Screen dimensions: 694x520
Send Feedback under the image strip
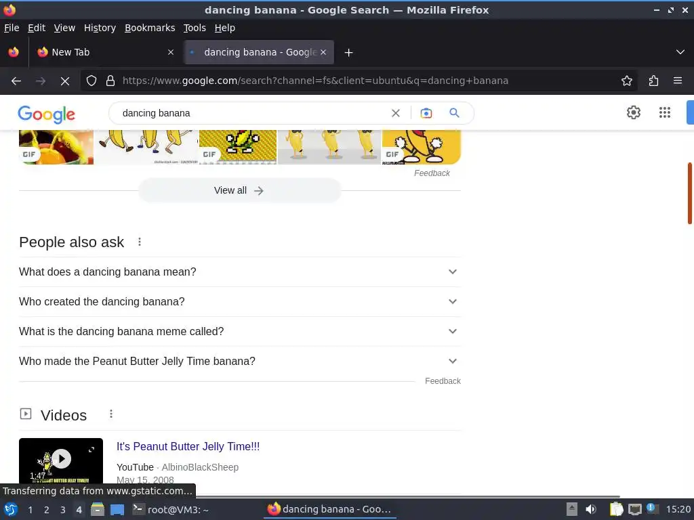click(432, 173)
